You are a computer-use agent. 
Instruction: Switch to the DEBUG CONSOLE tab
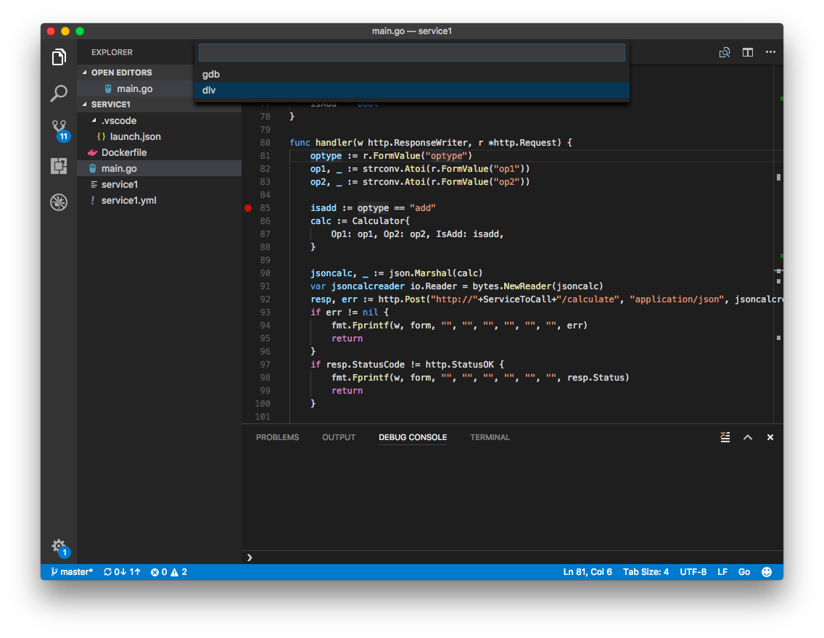tap(413, 437)
